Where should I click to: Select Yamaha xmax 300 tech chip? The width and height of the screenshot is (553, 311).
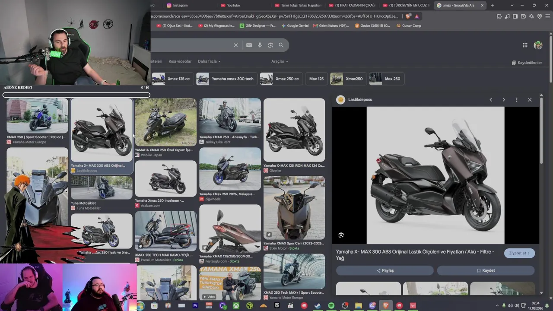click(x=226, y=79)
